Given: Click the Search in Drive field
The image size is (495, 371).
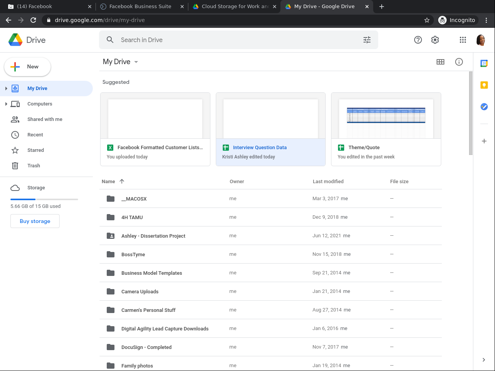Looking at the screenshot, I should (232, 40).
